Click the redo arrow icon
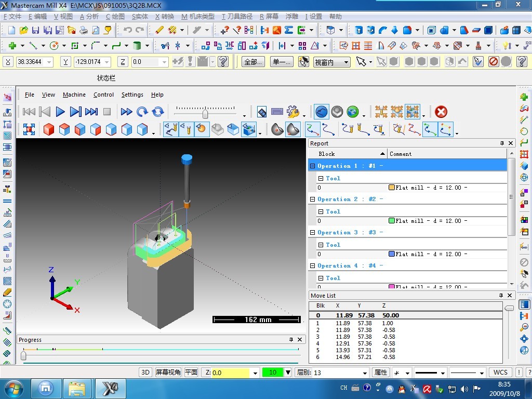Screen dimensions: 532x399 [140, 30]
